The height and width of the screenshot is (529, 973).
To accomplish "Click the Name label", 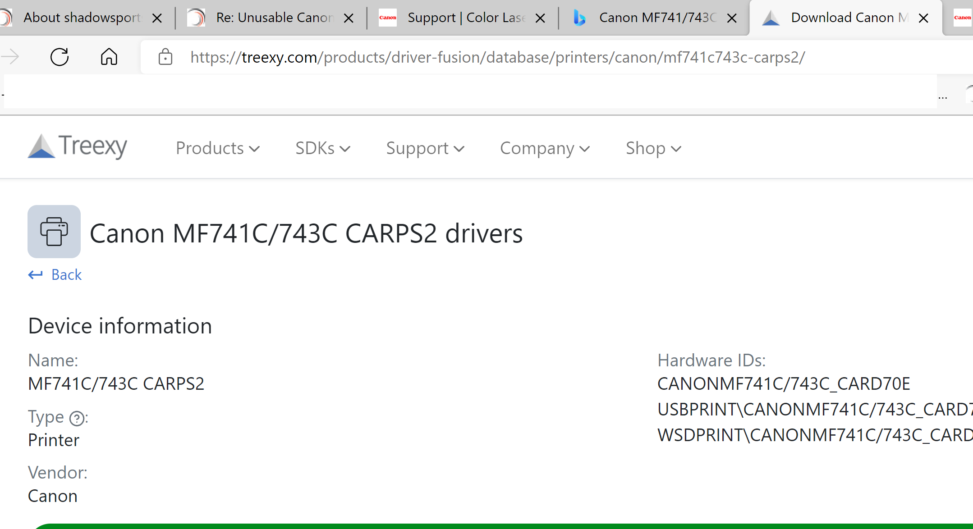I will [53, 360].
